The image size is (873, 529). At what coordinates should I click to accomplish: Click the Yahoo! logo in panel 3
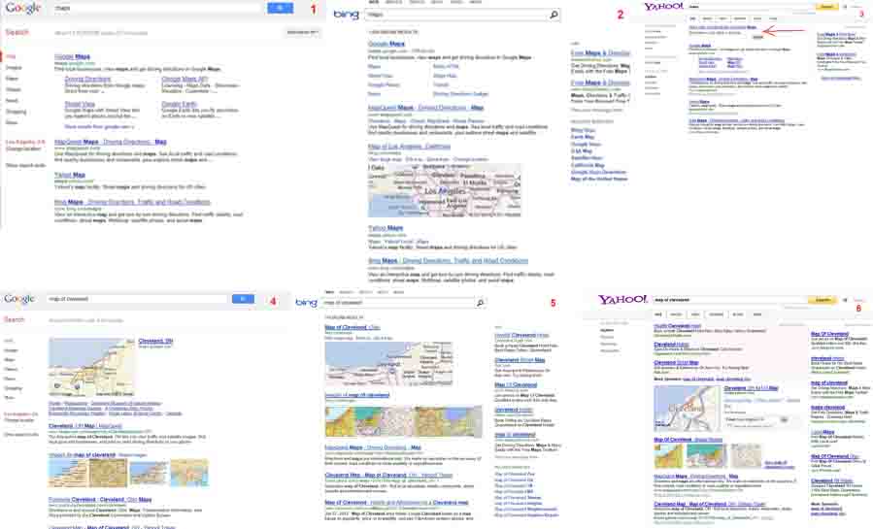pos(663,7)
